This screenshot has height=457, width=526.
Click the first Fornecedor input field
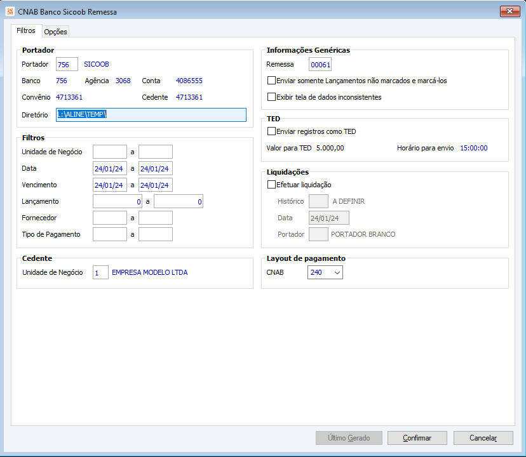pyautogui.click(x=109, y=218)
